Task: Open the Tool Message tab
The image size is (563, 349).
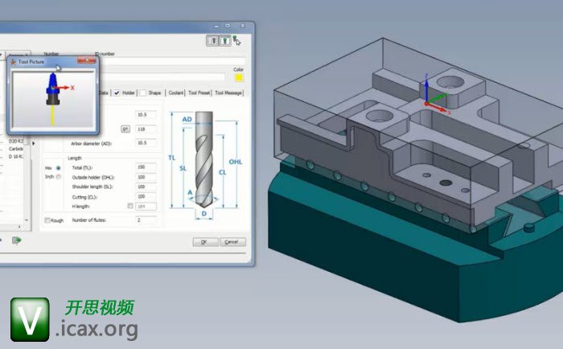Action: pos(228,93)
